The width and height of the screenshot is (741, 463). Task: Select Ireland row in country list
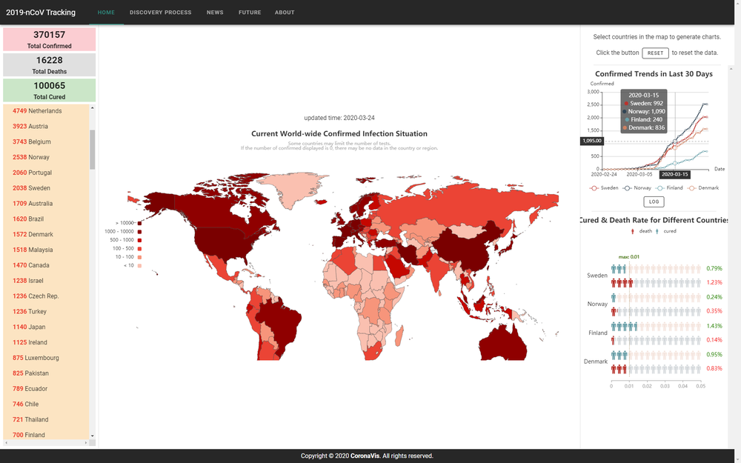[46, 342]
